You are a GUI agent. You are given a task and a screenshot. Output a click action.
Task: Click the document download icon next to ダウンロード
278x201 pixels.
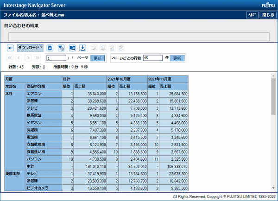pyautogui.click(x=50, y=48)
